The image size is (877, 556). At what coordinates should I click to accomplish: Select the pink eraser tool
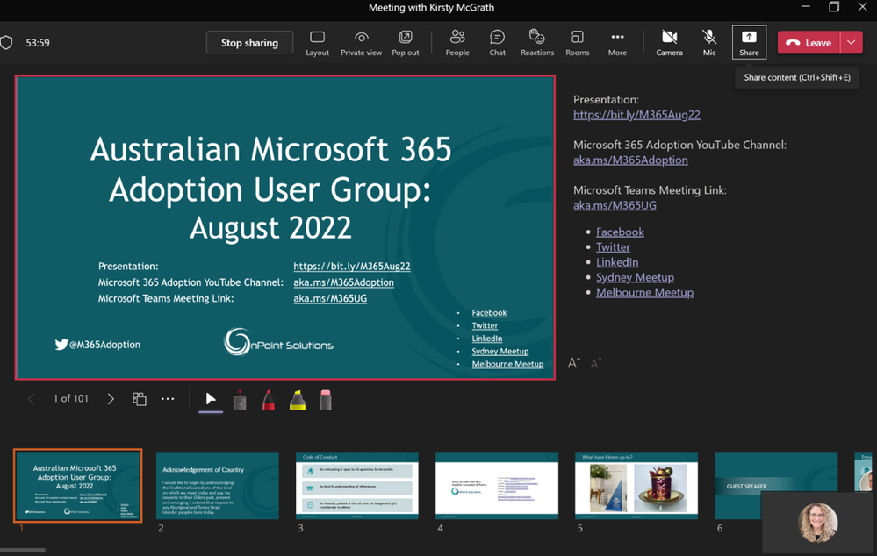coord(326,400)
